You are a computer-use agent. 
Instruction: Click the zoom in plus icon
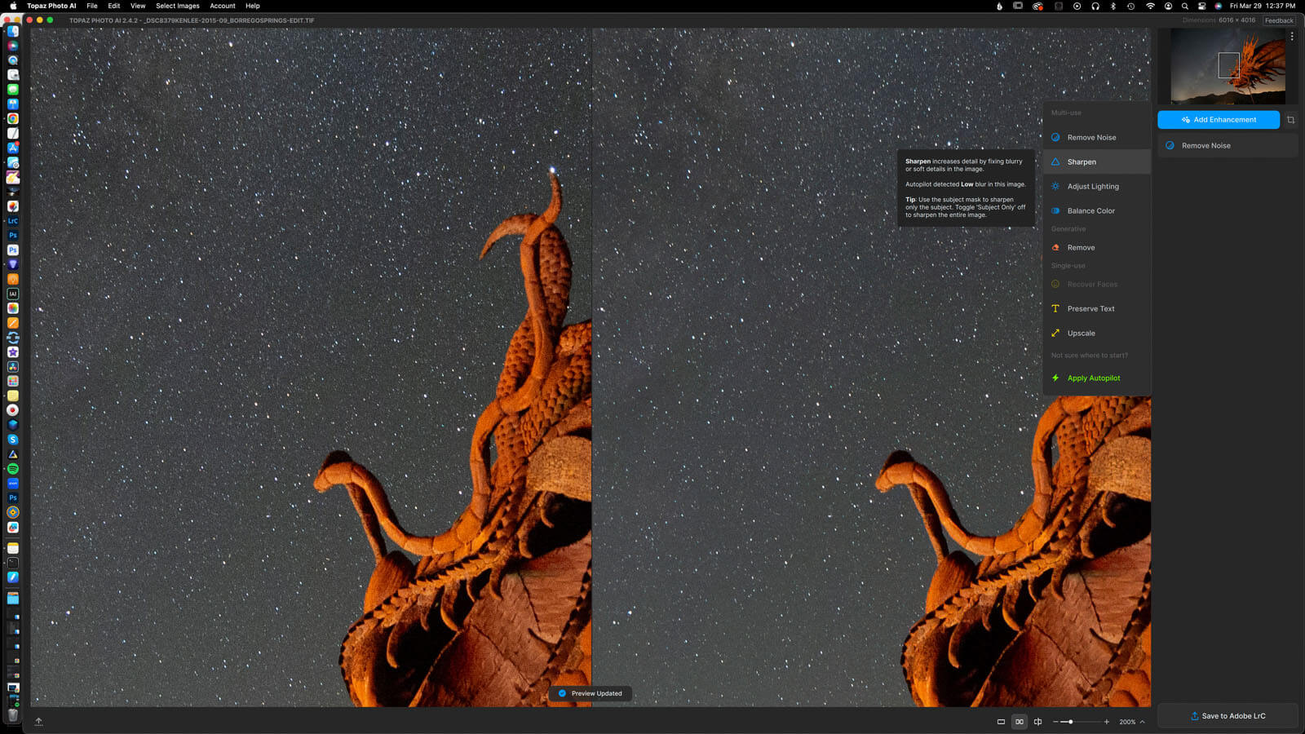tap(1107, 722)
